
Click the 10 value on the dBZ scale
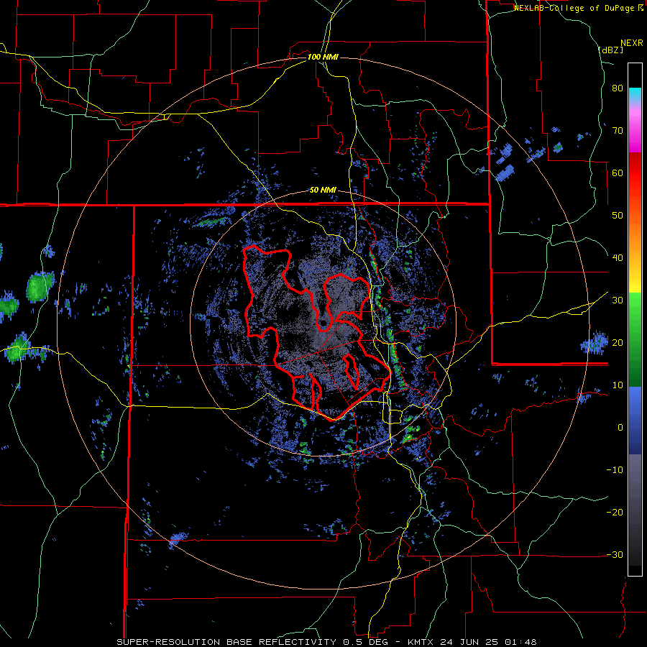point(618,385)
